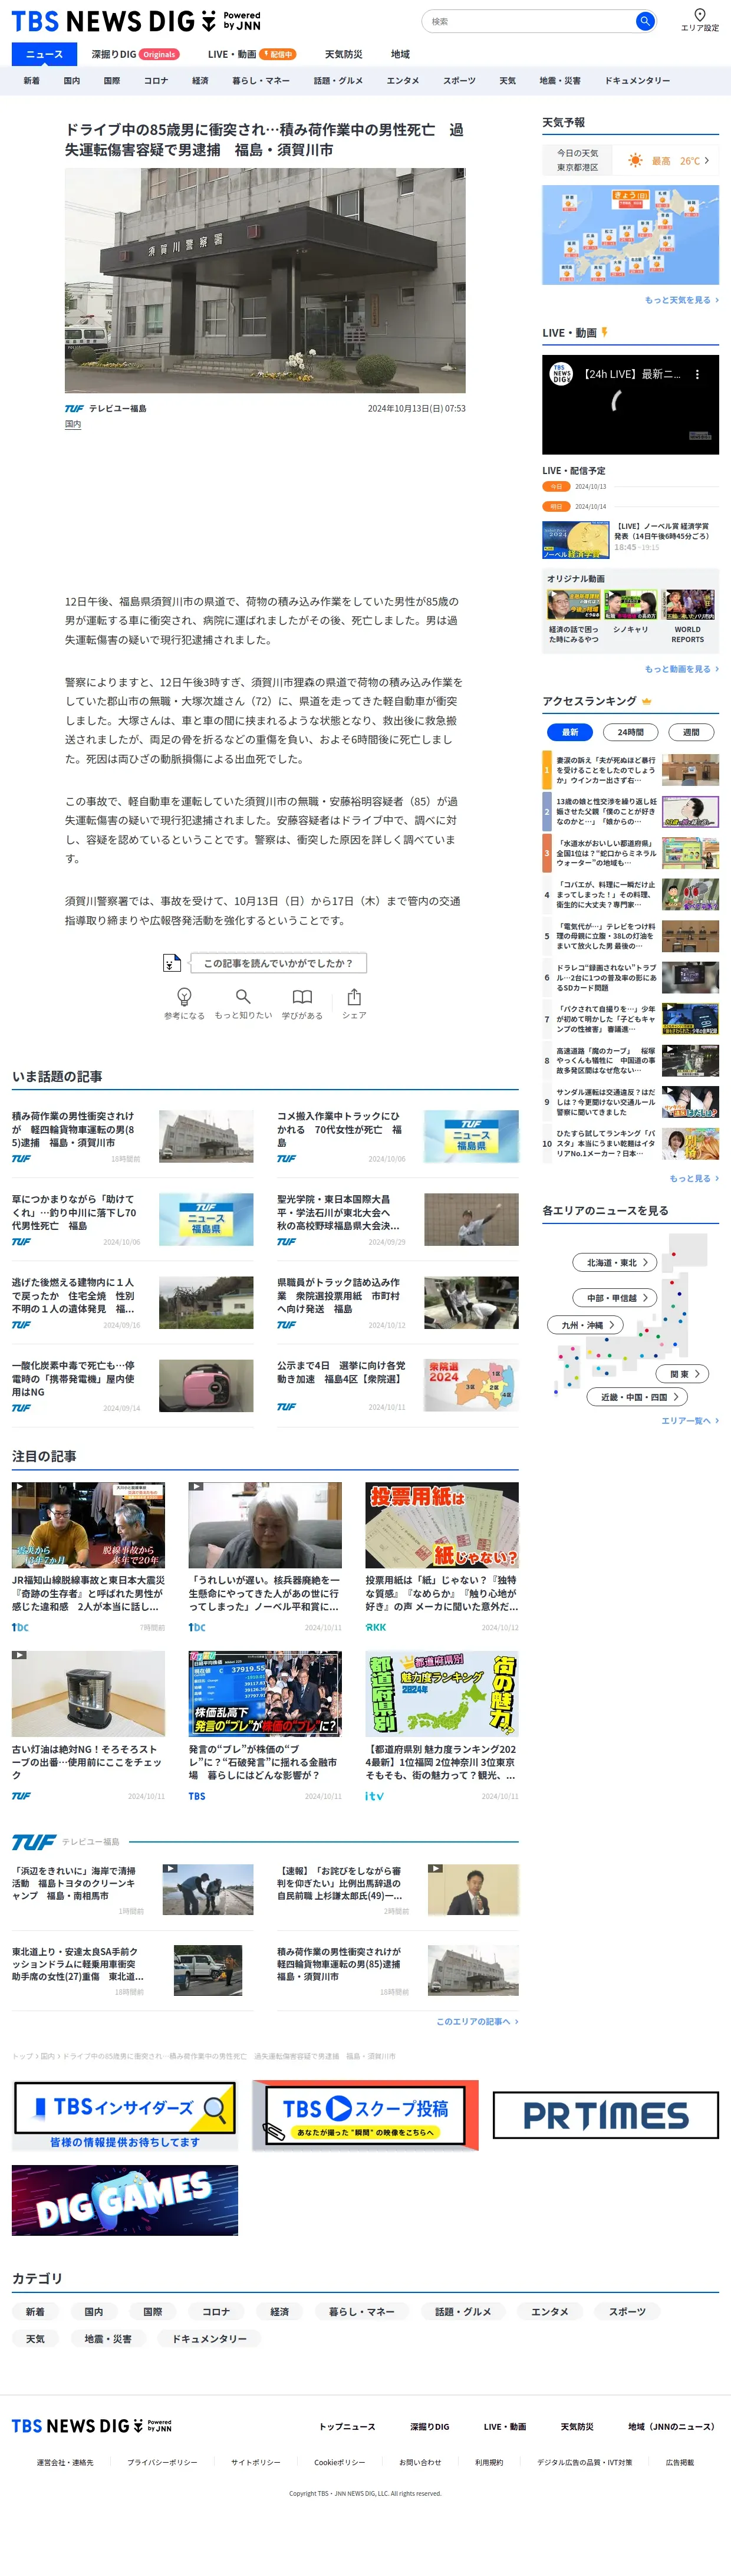Open ranking item 1 about 妻涙の訴え

click(x=630, y=770)
